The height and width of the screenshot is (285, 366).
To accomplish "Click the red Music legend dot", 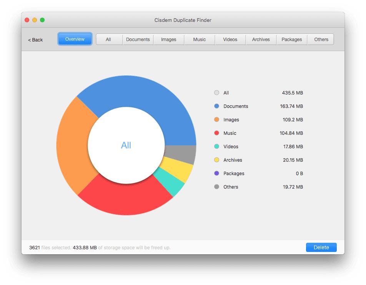I will point(216,133).
